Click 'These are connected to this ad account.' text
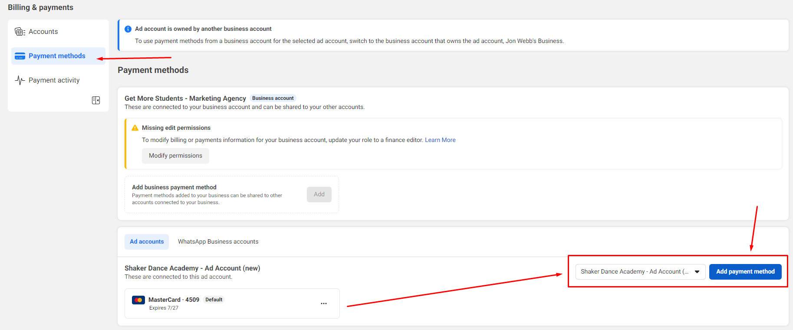Image resolution: width=793 pixels, height=330 pixels. click(178, 277)
